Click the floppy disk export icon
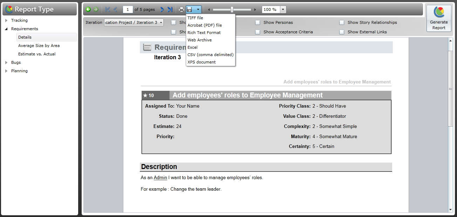Screen dimensions: 457x217 (190, 9)
